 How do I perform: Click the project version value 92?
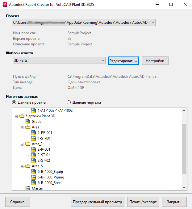pos(69,39)
